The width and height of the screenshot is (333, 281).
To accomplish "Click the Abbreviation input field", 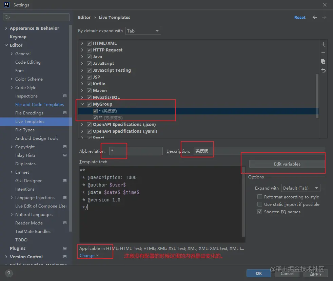I will [136, 151].
